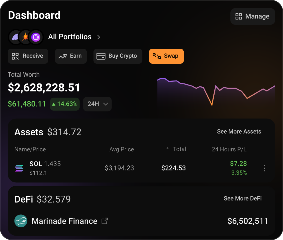Click the Marinade Finance logo
Screen dimensions: 283x240
click(21, 221)
